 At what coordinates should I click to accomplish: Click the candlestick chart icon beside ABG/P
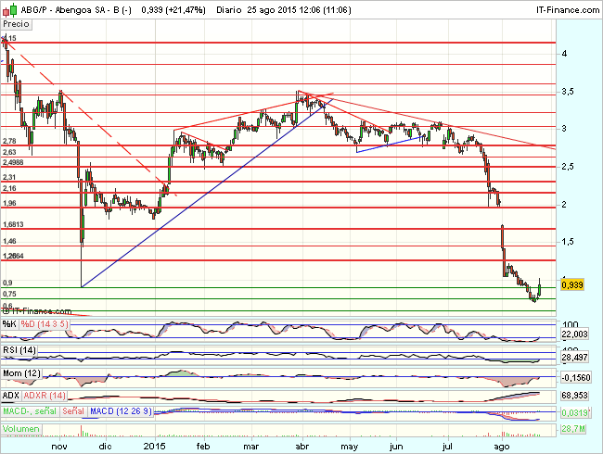[x=10, y=9]
